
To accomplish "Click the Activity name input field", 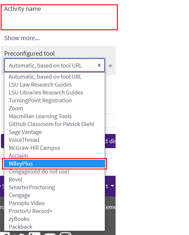I will click(x=60, y=20).
